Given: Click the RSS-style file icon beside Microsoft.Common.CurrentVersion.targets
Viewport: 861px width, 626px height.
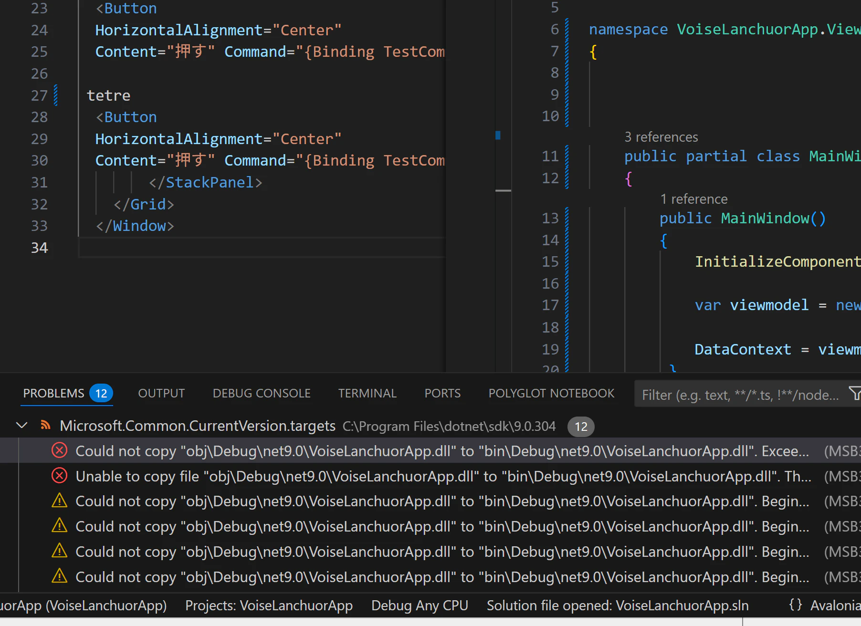Looking at the screenshot, I should click(x=46, y=425).
